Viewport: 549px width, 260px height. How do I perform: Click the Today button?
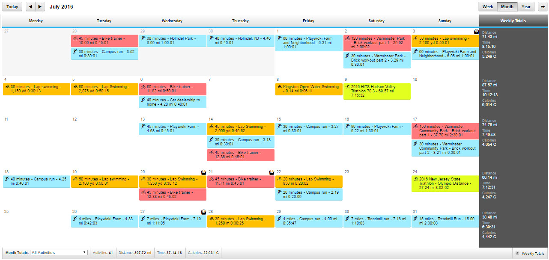(x=12, y=7)
